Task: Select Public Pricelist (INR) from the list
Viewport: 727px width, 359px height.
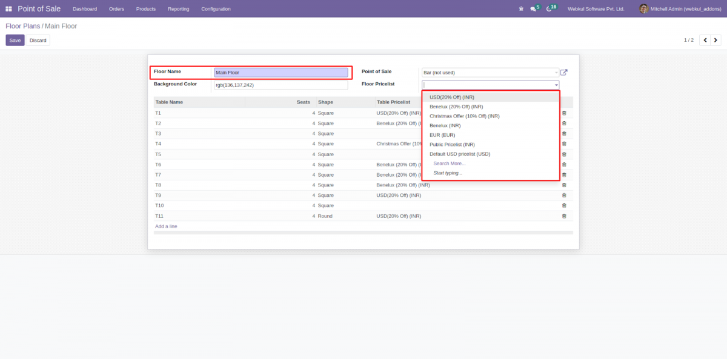Action: click(452, 144)
